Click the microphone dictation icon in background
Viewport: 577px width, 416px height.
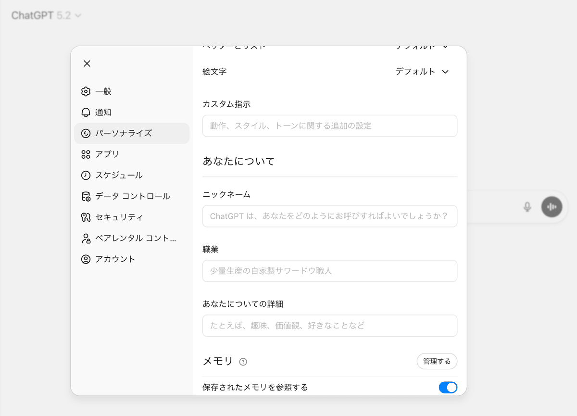(x=527, y=207)
